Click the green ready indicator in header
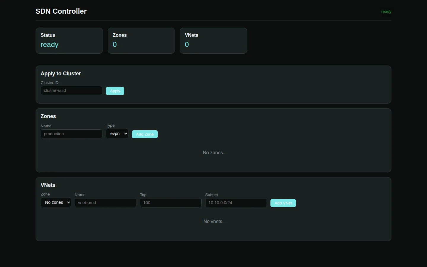 [x=386, y=12]
